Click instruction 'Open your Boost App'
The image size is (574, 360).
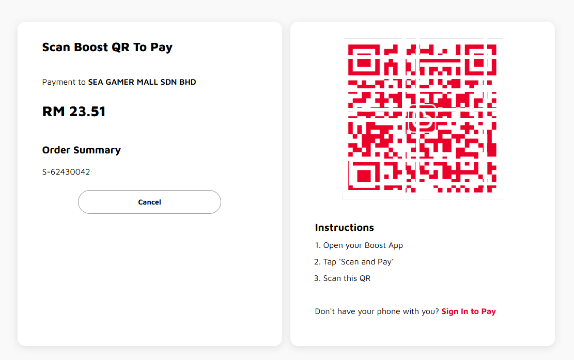coord(359,245)
